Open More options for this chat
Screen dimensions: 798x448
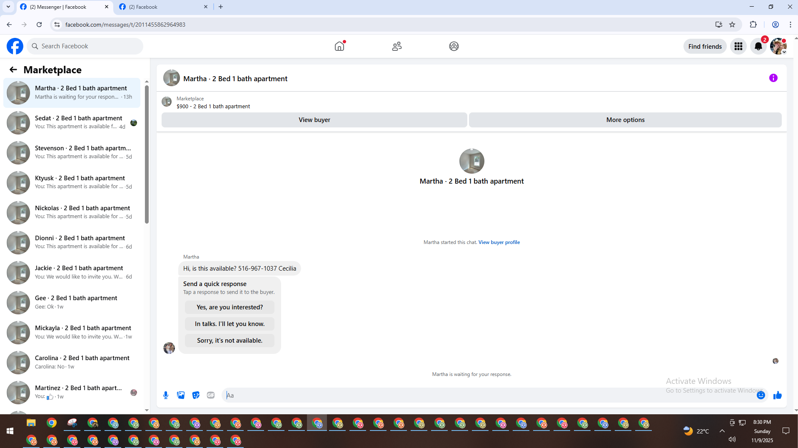[625, 120]
